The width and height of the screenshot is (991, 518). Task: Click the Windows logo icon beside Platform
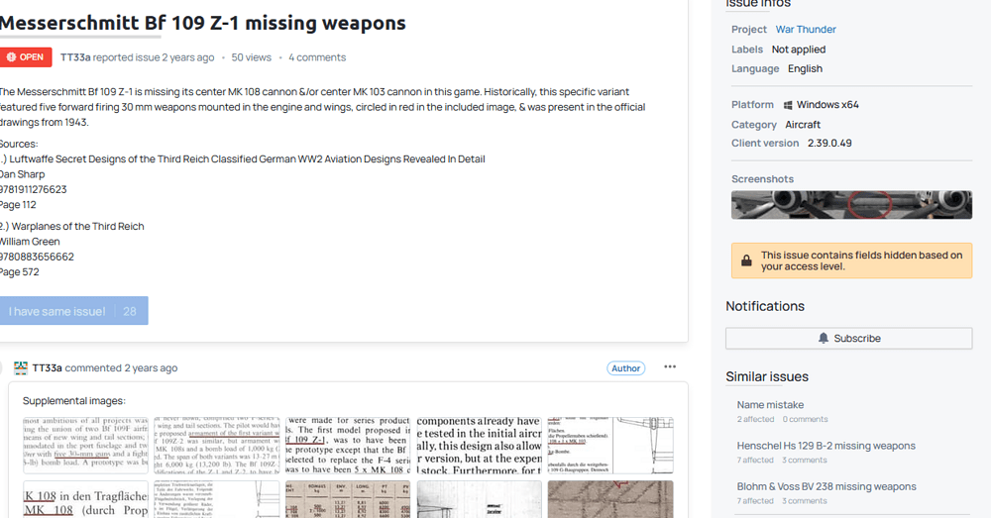coord(788,105)
